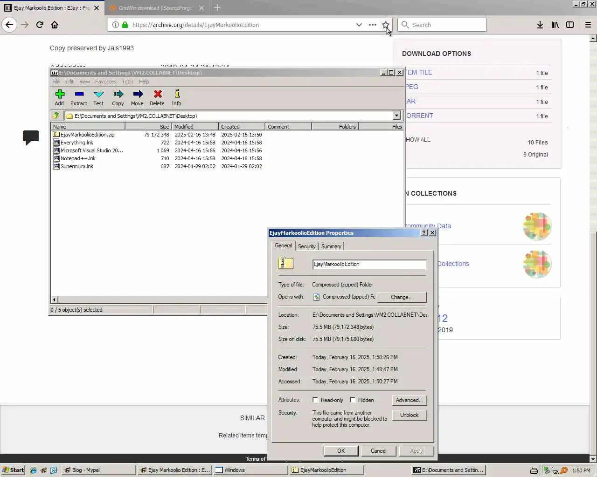Viewport: 597px width, 477px height.
Task: Click the browser Search box
Action: pos(442,25)
